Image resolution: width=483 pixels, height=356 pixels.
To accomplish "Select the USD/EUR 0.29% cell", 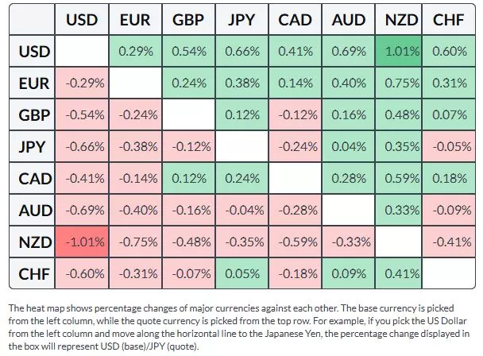I will pos(135,52).
